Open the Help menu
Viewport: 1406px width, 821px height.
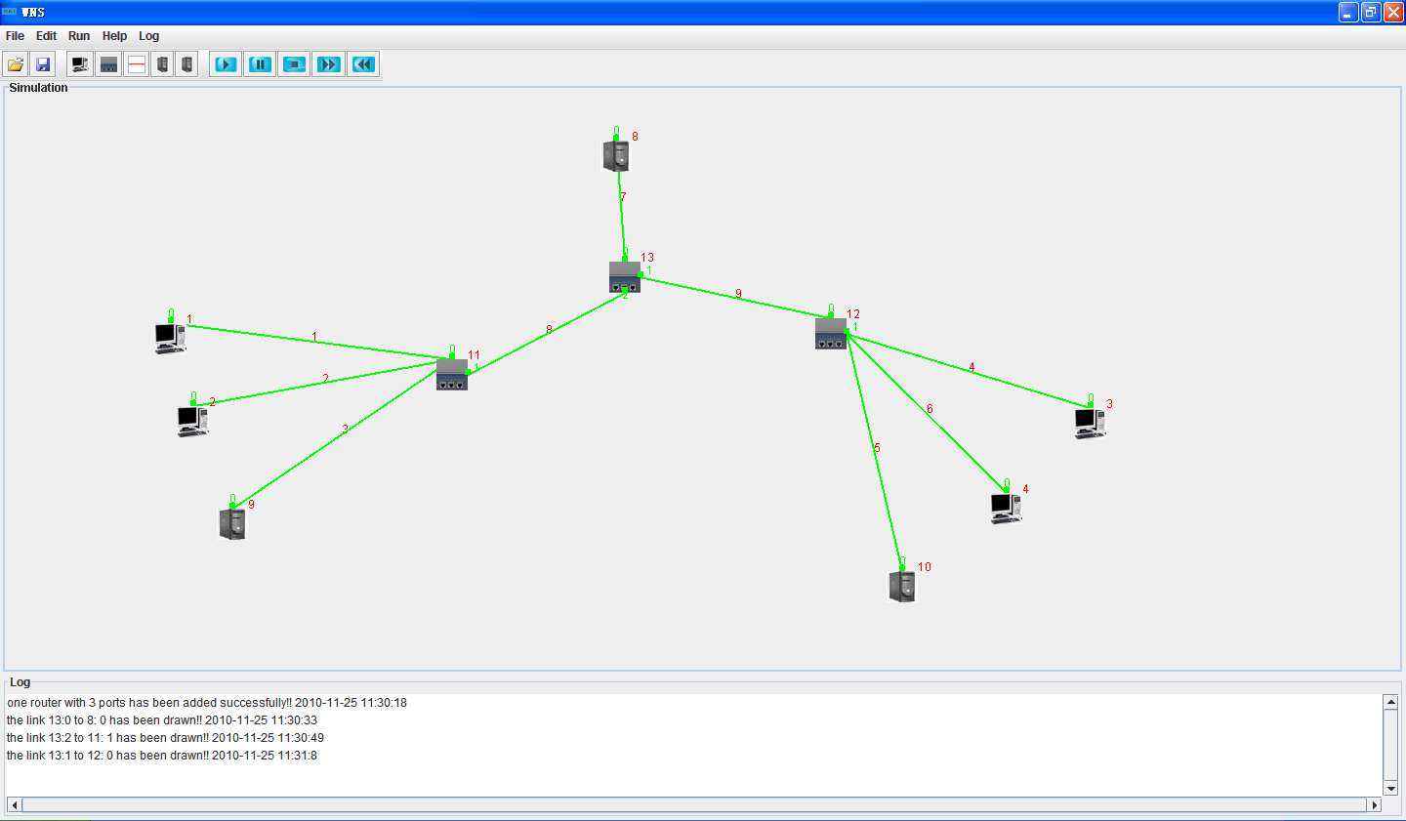point(114,36)
